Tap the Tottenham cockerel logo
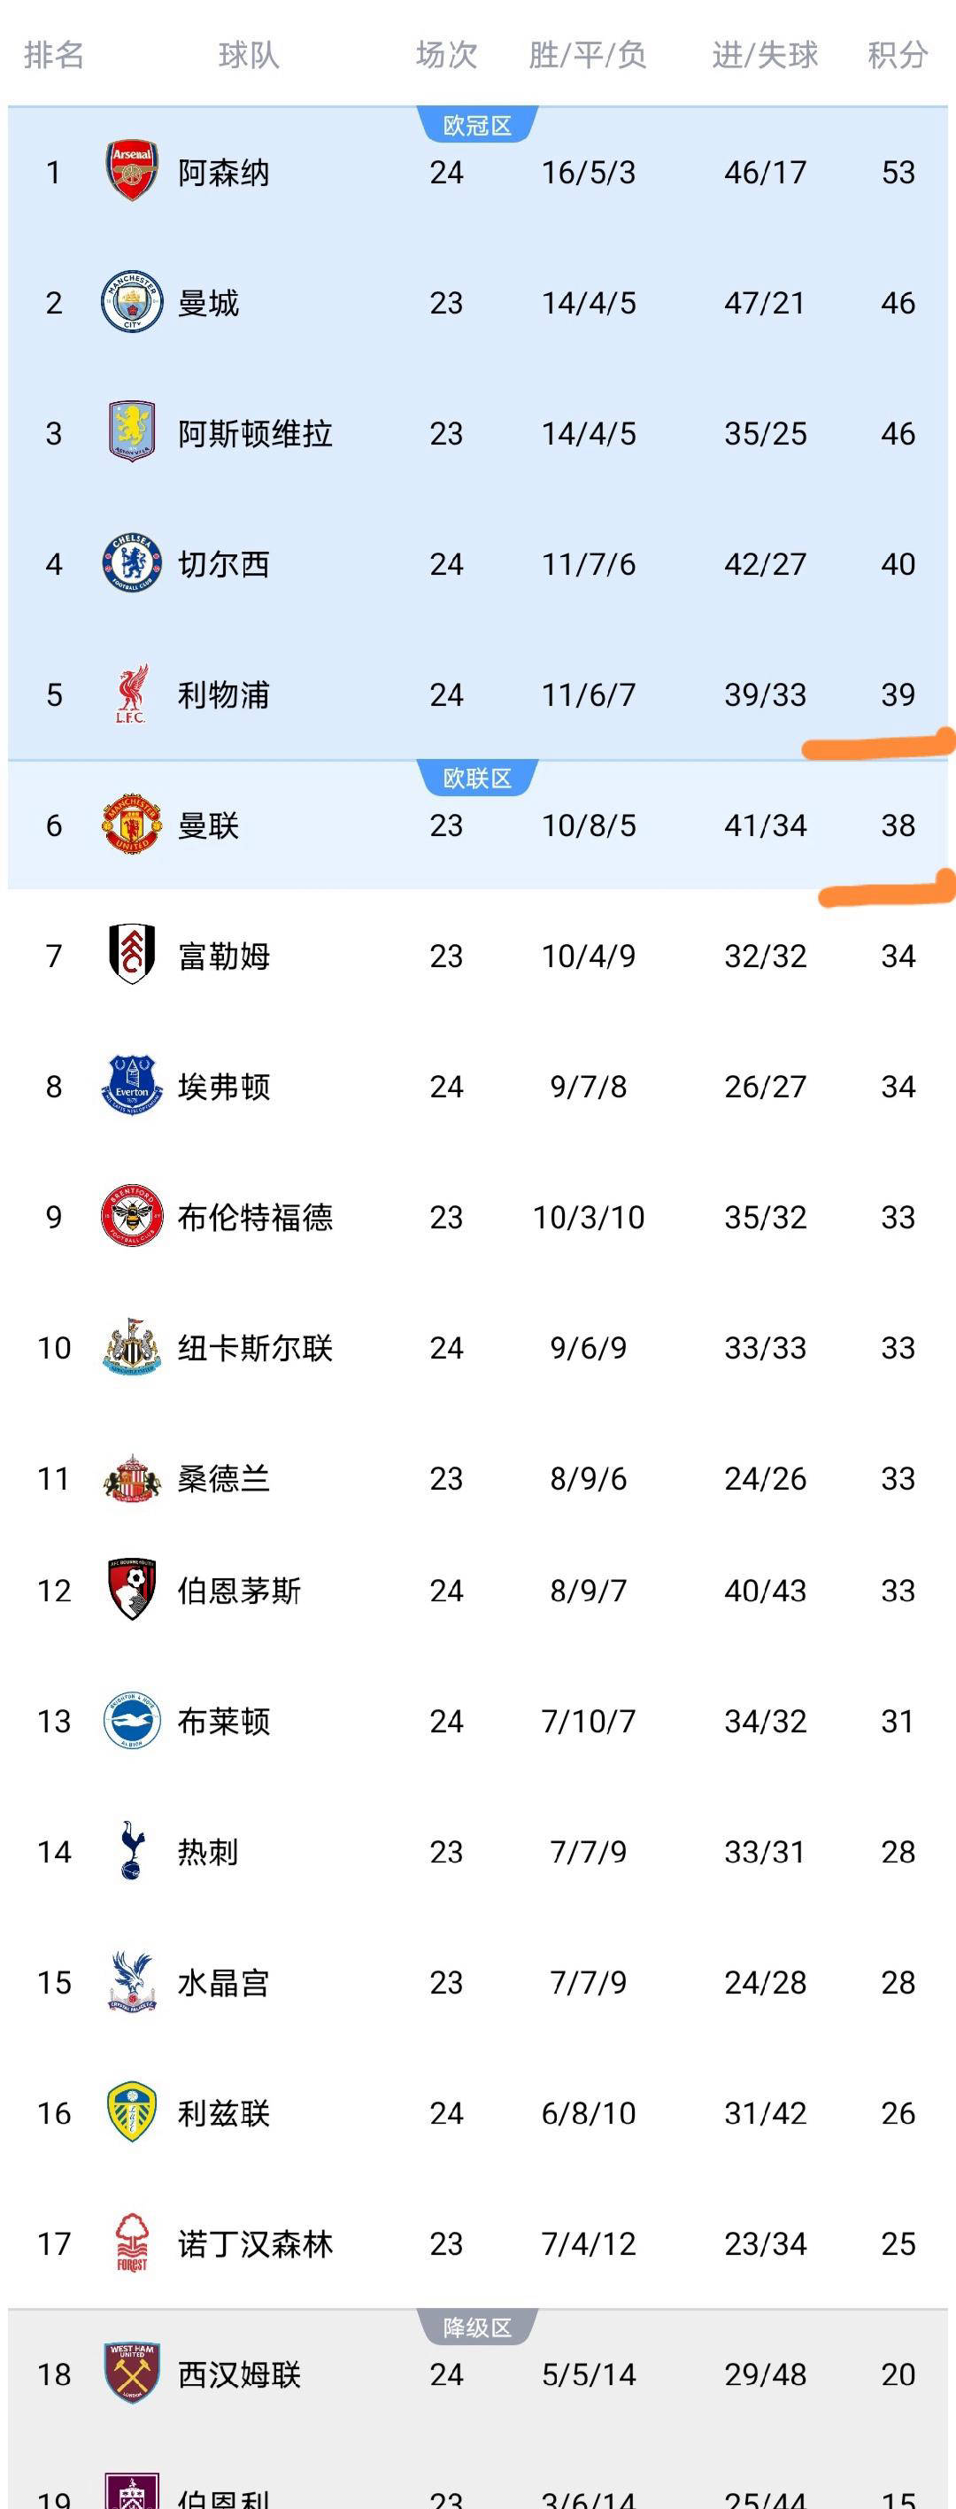This screenshot has width=956, height=2509. click(131, 1851)
